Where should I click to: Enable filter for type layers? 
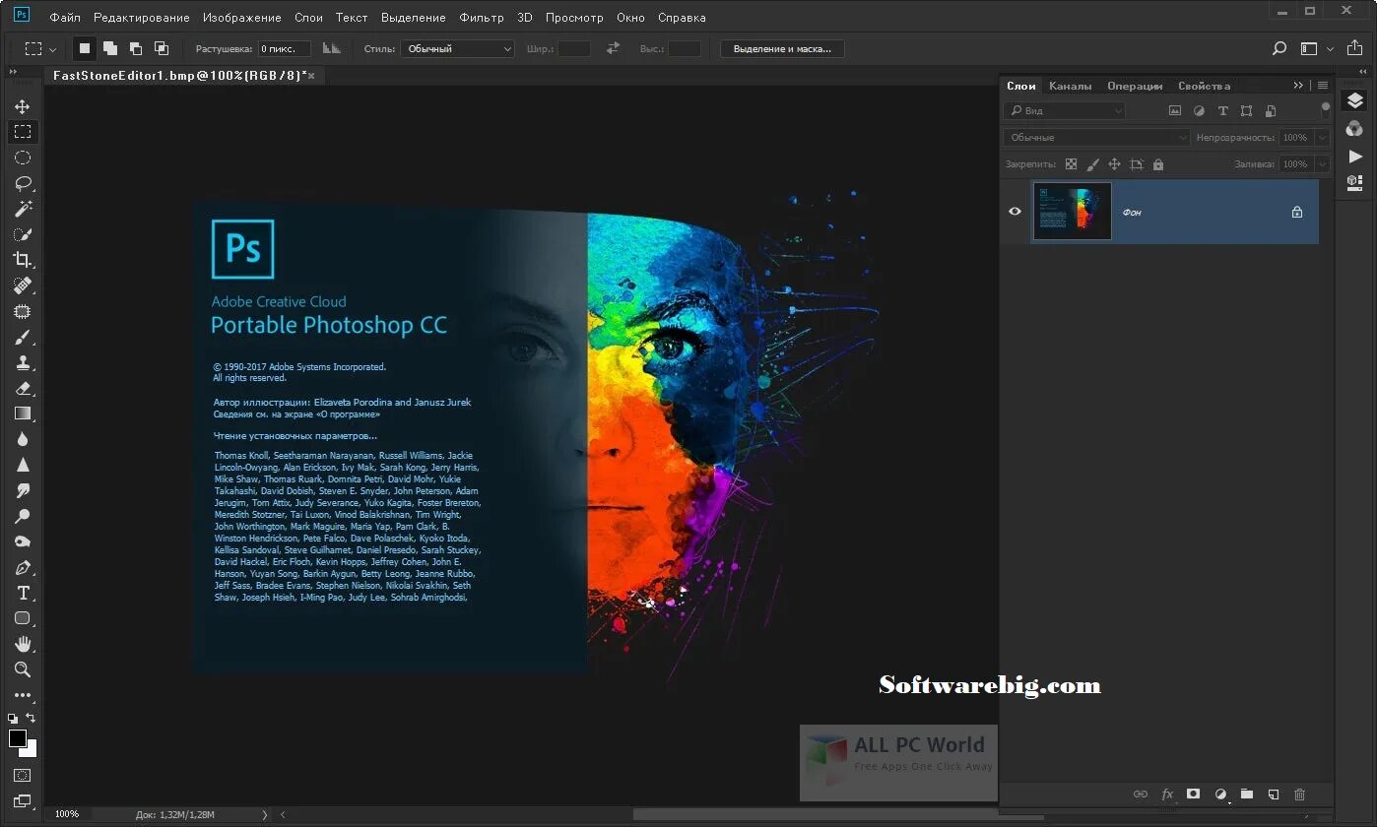1222,111
